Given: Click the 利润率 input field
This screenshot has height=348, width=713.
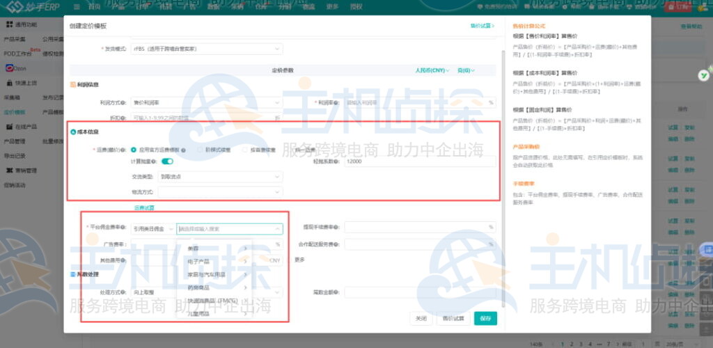Looking at the screenshot, I should click(420, 103).
